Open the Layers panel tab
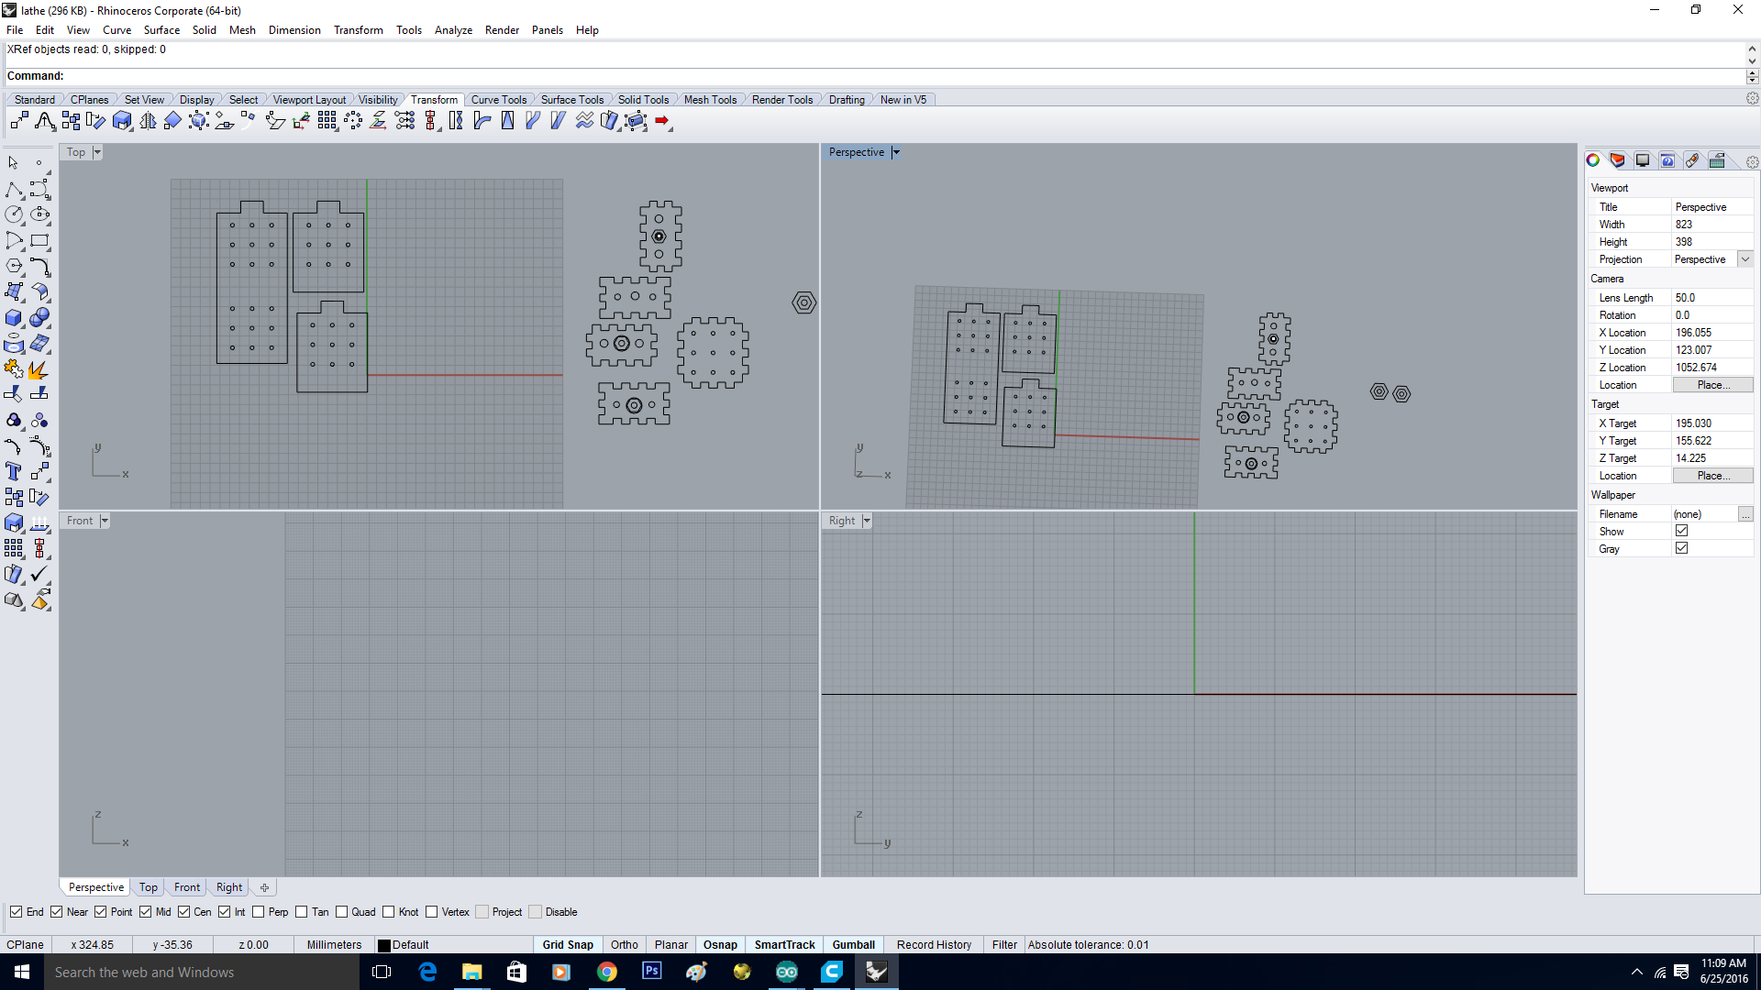 1617,160
